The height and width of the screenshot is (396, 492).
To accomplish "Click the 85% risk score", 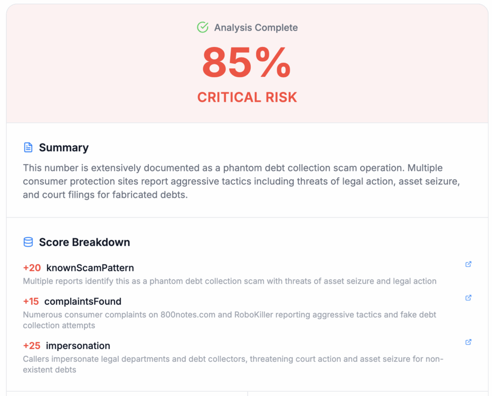I will (246, 62).
